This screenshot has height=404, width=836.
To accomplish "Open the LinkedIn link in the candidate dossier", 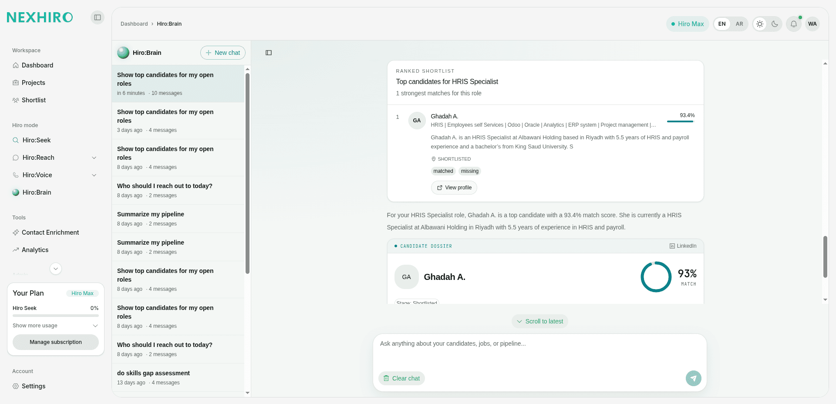I will tap(683, 246).
